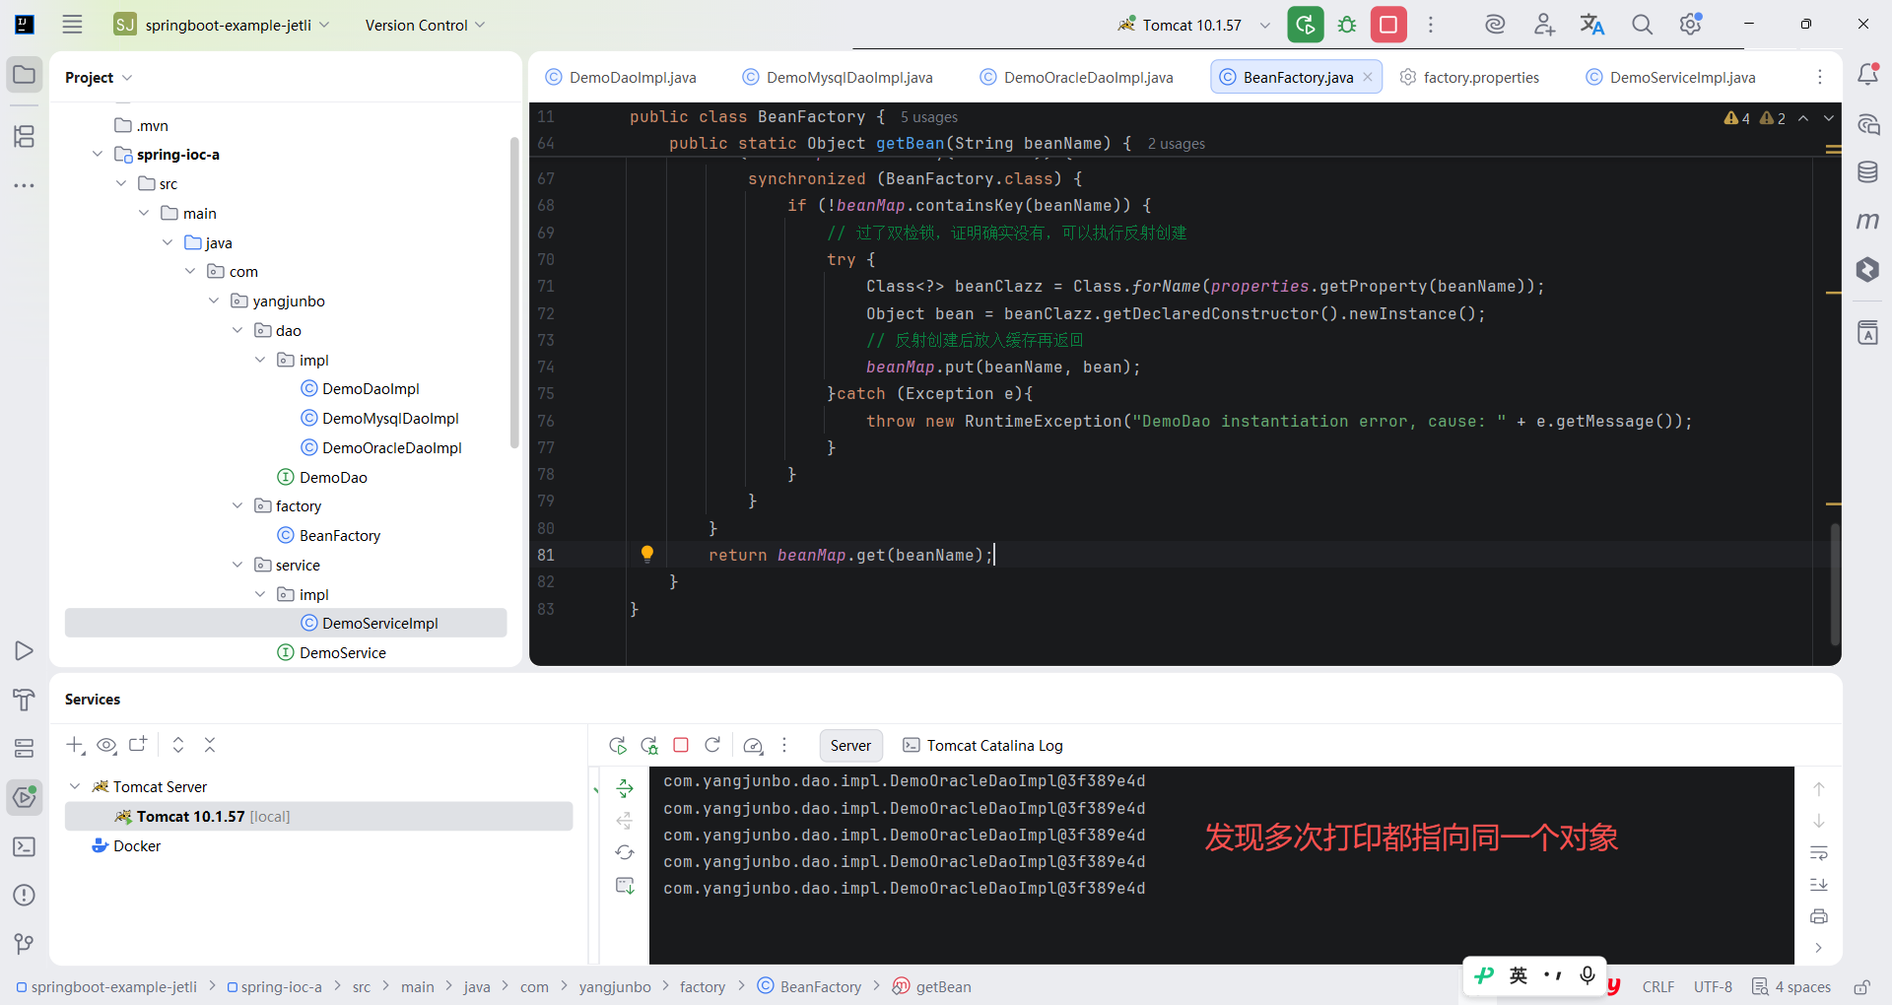The image size is (1892, 1005).
Task: Click the '2 usages' hint on getBean
Action: (1176, 144)
